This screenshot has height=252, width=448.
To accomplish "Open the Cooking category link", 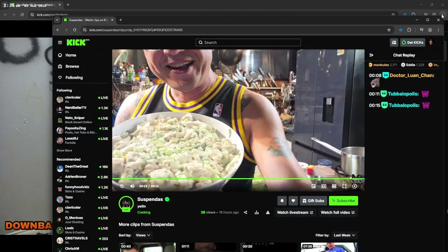I will coord(143,212).
